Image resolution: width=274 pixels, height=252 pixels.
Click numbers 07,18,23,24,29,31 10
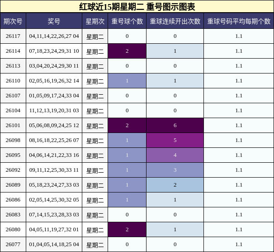point(54,51)
